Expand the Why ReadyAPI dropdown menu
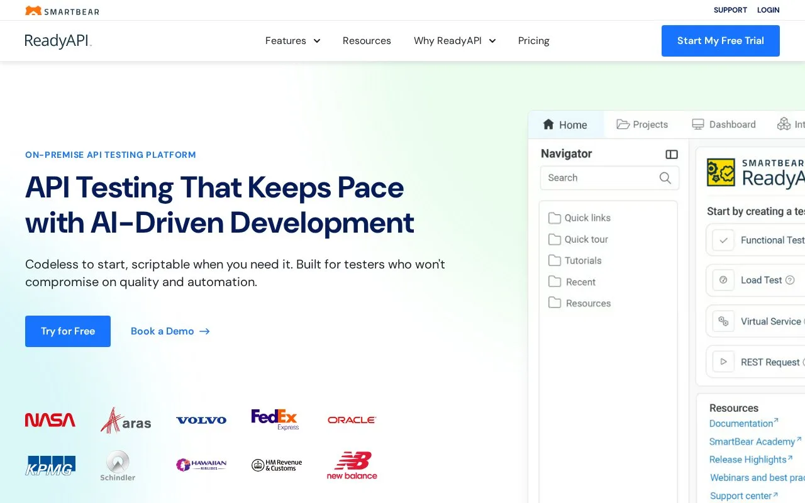The image size is (805, 503). click(x=455, y=41)
